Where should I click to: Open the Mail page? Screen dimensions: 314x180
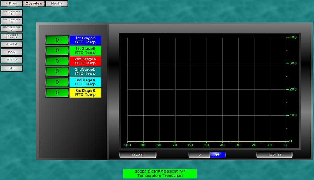(x=11, y=52)
